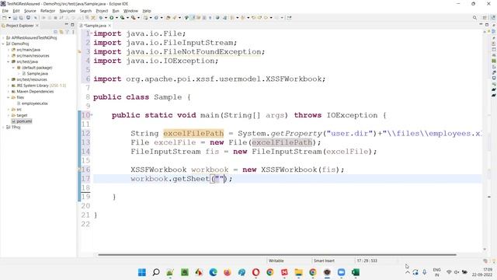Image resolution: width=497 pixels, height=280 pixels.
Task: Click the Debug bug toolbar icon
Action: tap(101, 18)
